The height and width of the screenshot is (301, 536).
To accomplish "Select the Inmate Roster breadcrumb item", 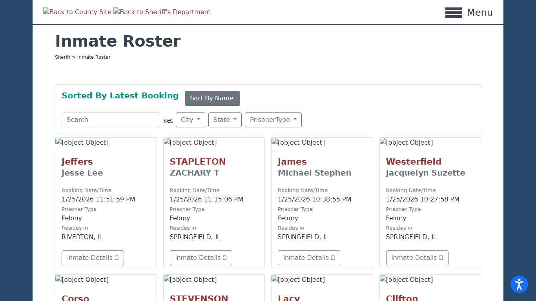I will click(x=94, y=57).
